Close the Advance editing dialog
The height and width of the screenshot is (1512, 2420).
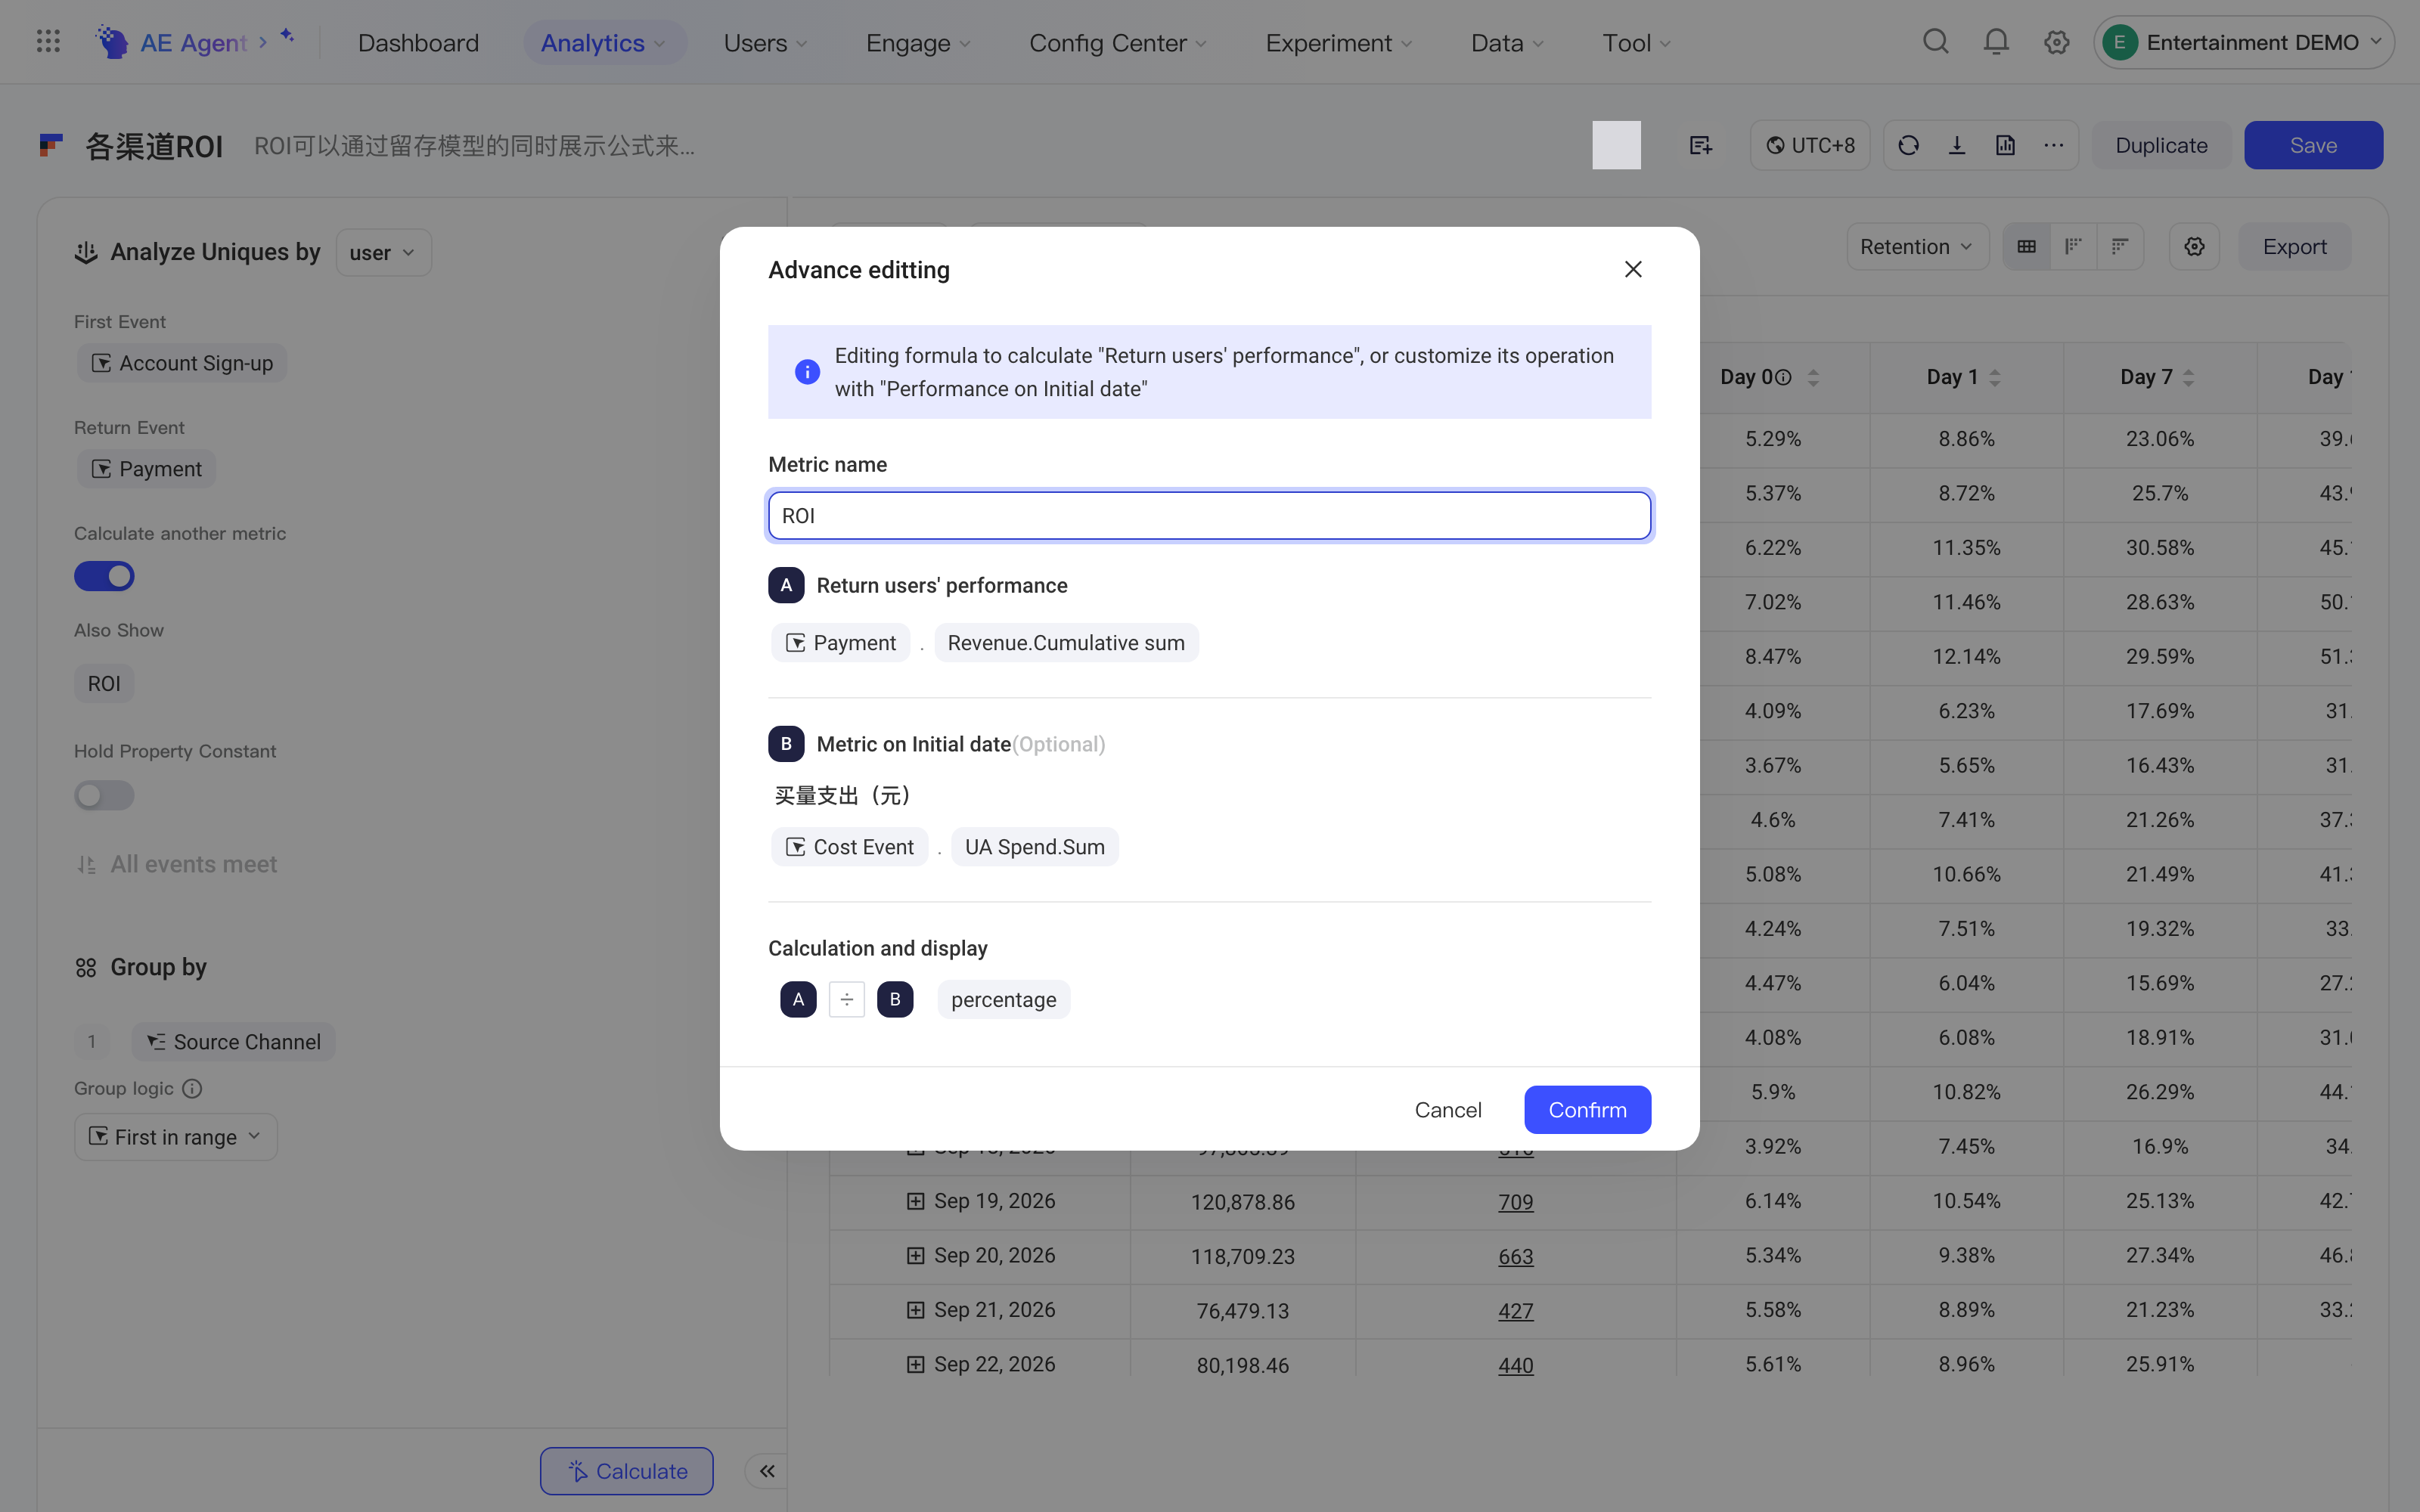point(1633,270)
